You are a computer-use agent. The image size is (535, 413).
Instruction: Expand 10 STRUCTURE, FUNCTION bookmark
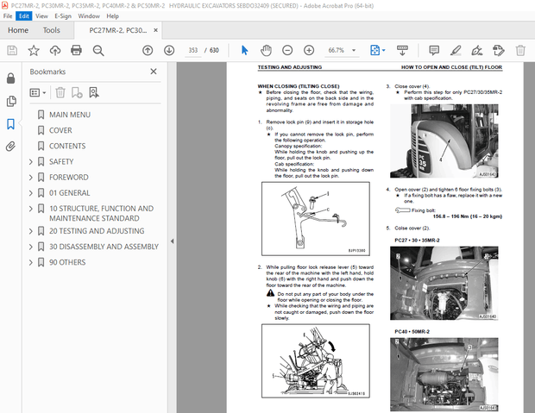click(31, 209)
